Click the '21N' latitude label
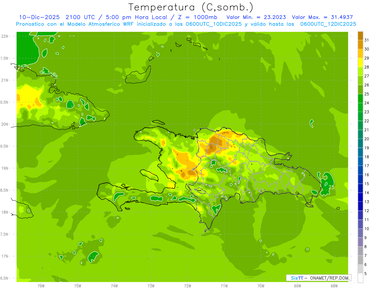The image size is (375, 290). 5,80
